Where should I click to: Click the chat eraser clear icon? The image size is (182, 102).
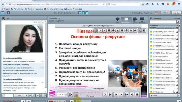pos(30,95)
